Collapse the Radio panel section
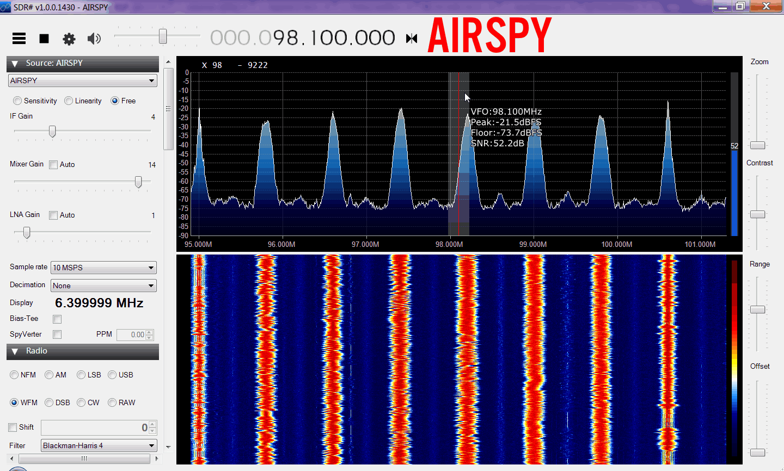Screen dimensions: 784x471 (15, 351)
